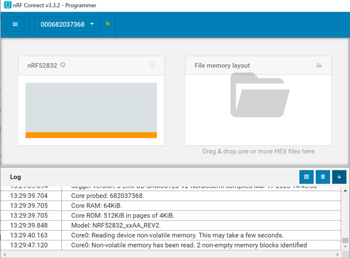Screen dimensions: 350x258
Task: Click the 'File memory layout' title
Action: [222, 66]
